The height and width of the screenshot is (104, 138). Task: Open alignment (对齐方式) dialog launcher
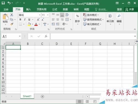pos(71,29)
